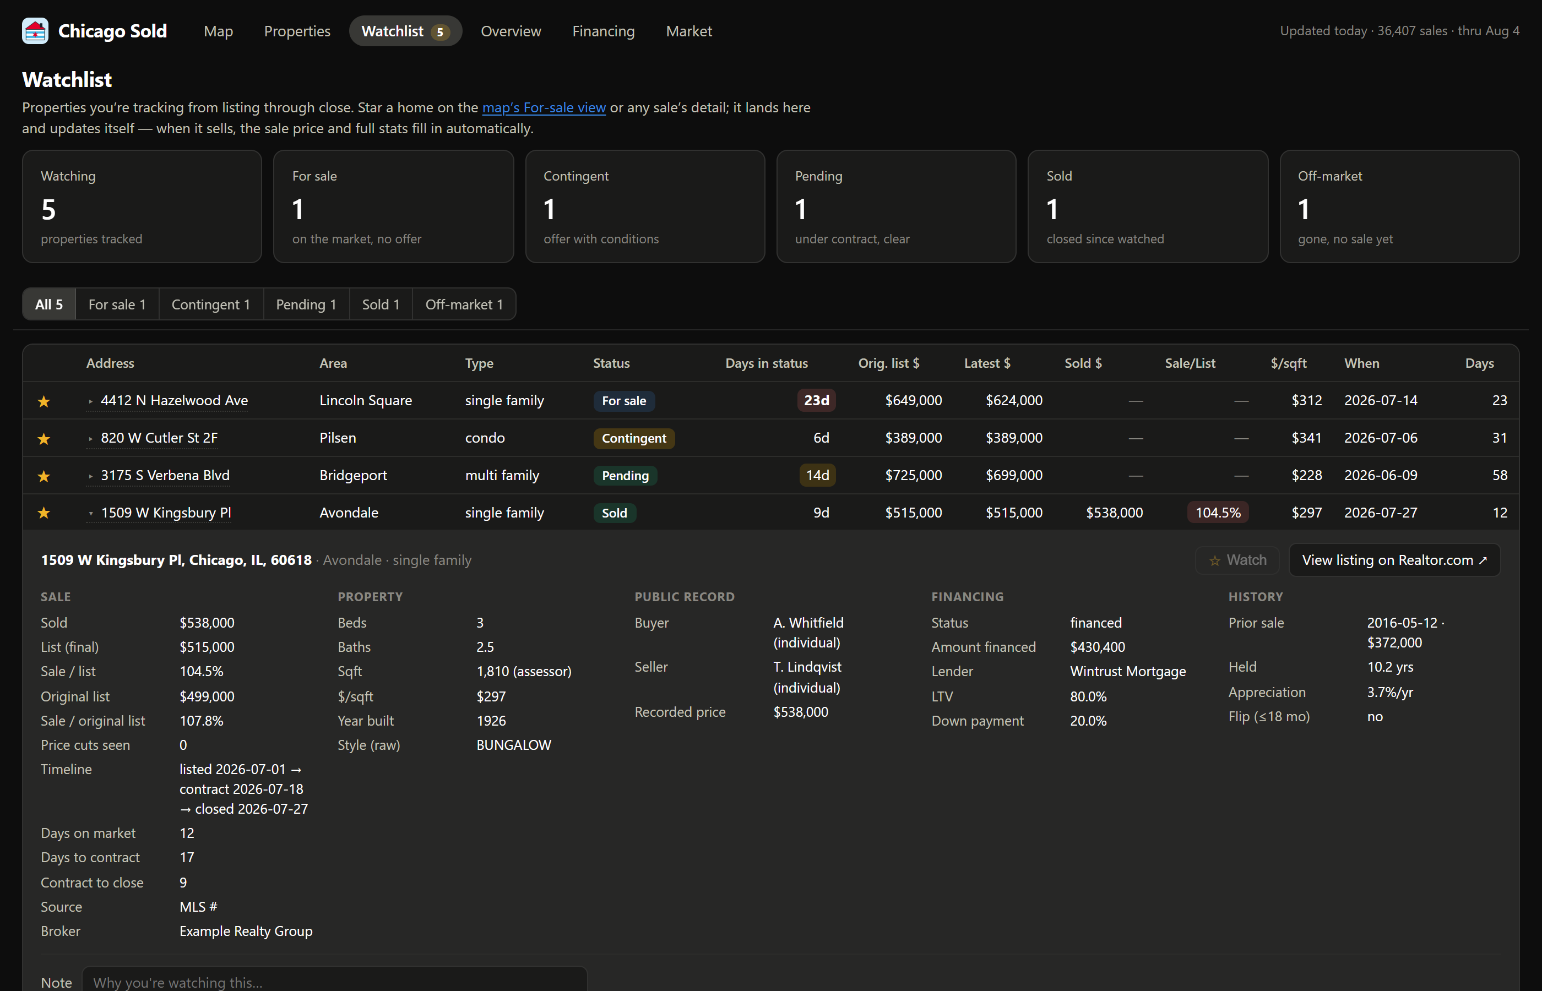Sort by the Area column header
The height and width of the screenshot is (991, 1542).
[x=333, y=363]
